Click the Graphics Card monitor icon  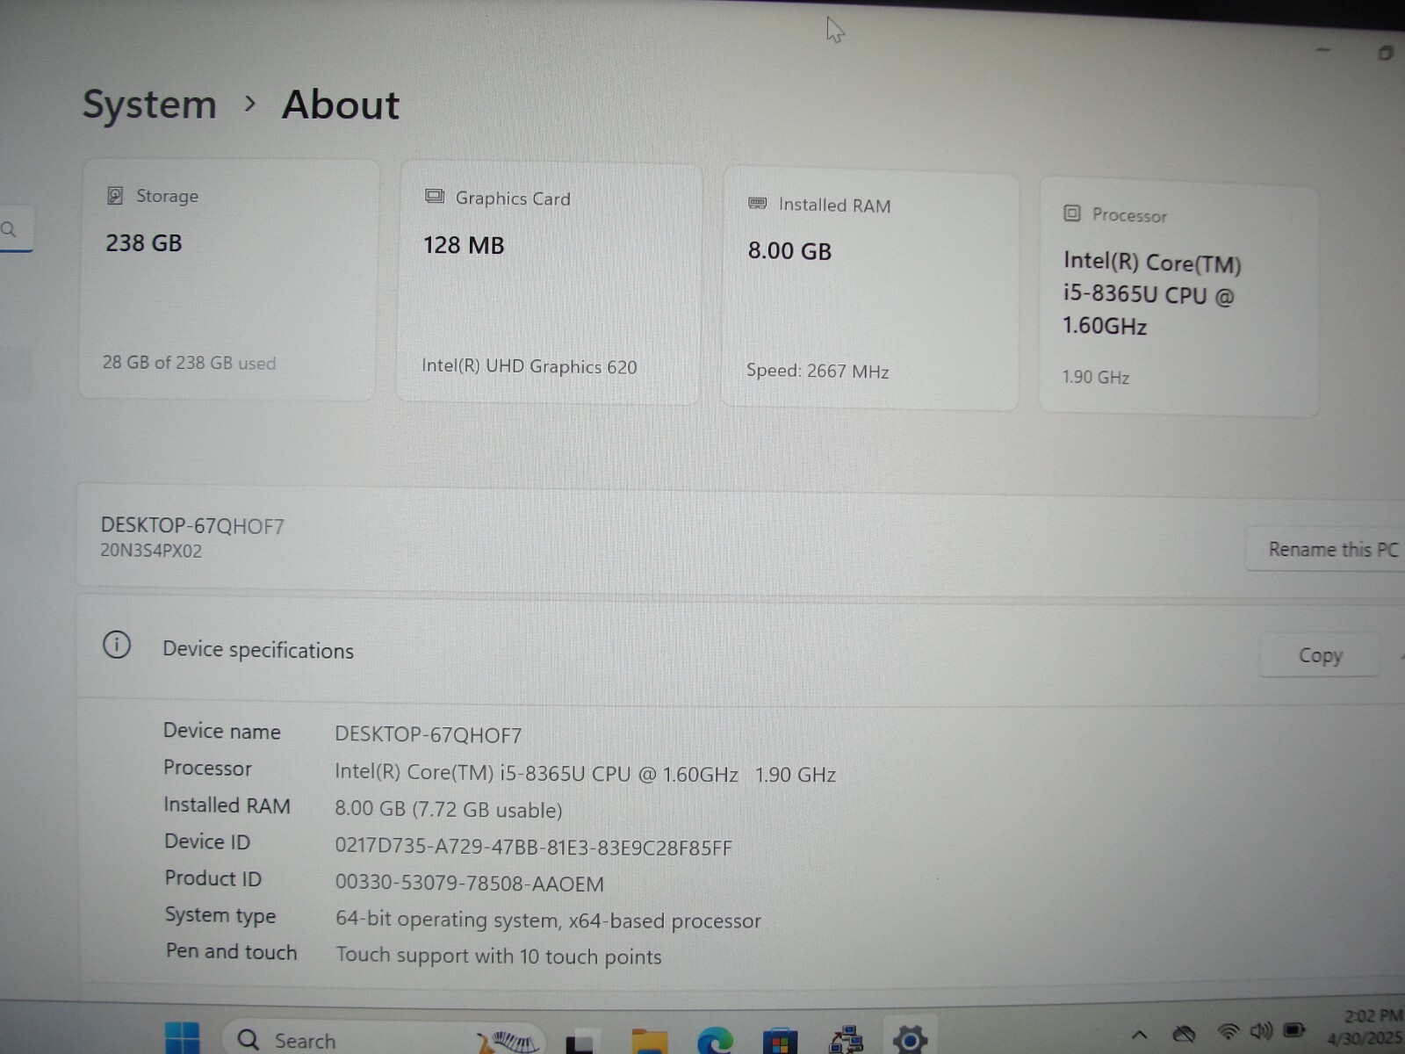pos(434,196)
